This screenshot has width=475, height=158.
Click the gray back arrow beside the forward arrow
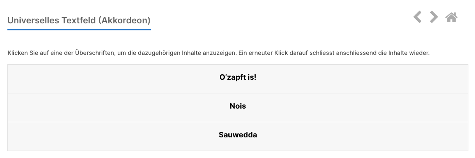pos(417,17)
